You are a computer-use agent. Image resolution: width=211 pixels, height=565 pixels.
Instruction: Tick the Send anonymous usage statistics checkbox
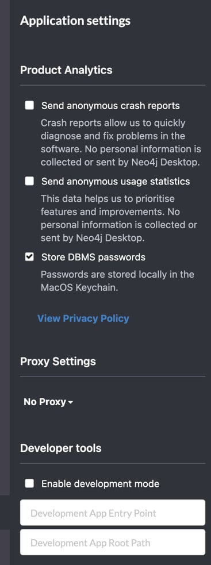coord(29,181)
